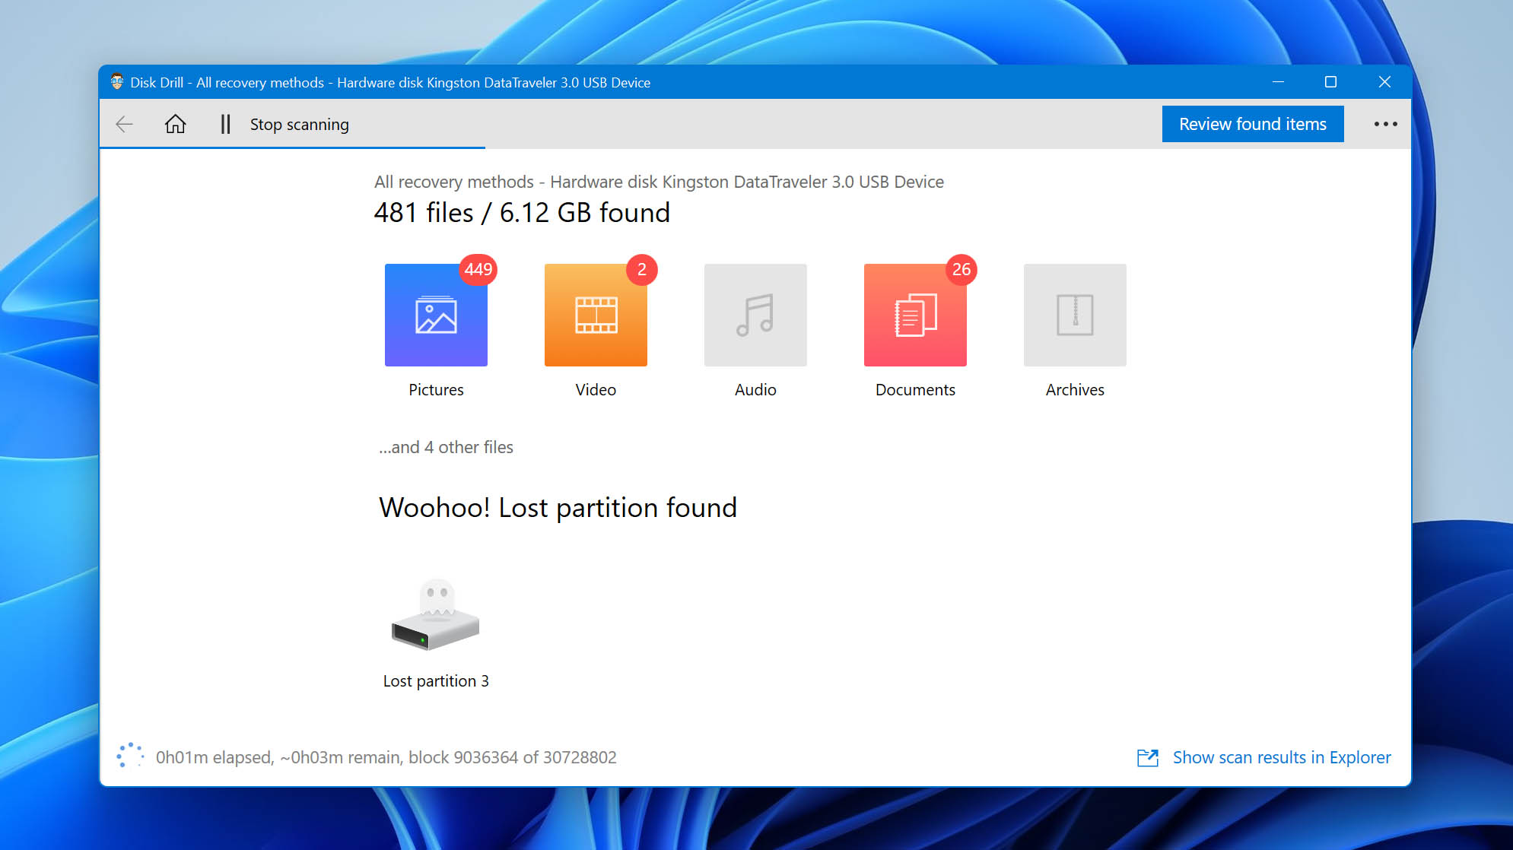This screenshot has width=1513, height=850.
Task: Select the Archives category icon
Action: [1075, 314]
